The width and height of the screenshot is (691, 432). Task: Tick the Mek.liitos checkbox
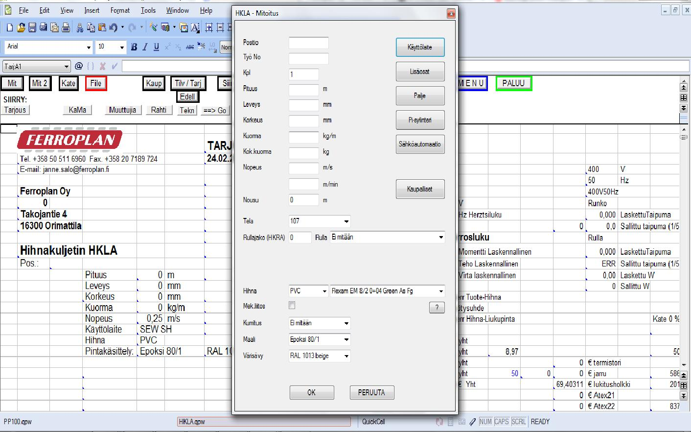[292, 305]
